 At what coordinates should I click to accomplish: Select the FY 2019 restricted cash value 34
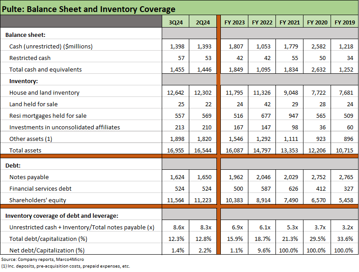coord(350,58)
